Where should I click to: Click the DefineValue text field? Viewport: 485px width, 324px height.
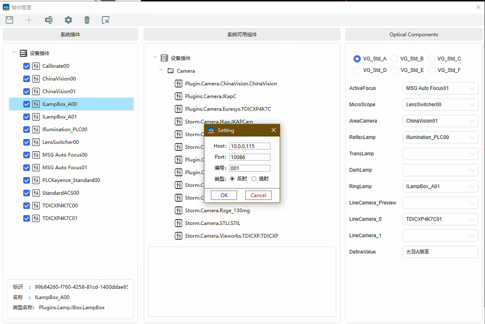click(x=440, y=252)
